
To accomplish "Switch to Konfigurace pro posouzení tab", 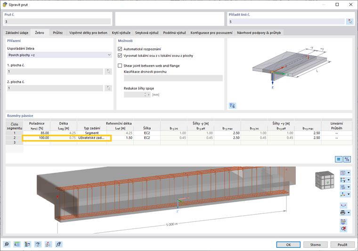I will coord(212,32).
